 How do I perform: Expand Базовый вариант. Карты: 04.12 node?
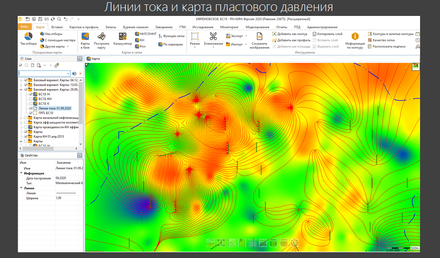(x=21, y=80)
